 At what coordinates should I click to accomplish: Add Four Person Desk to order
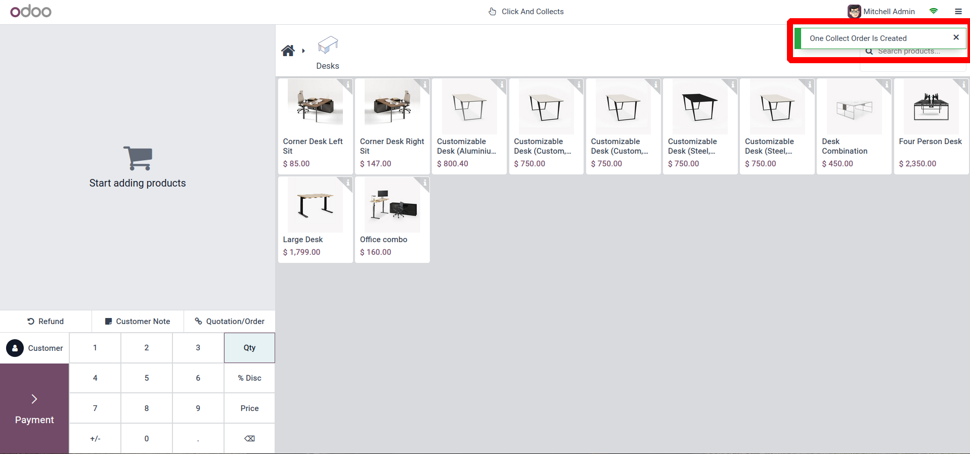[x=932, y=126]
